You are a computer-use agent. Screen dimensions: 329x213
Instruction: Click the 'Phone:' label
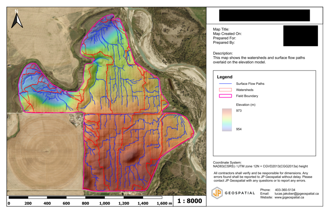point(265,190)
